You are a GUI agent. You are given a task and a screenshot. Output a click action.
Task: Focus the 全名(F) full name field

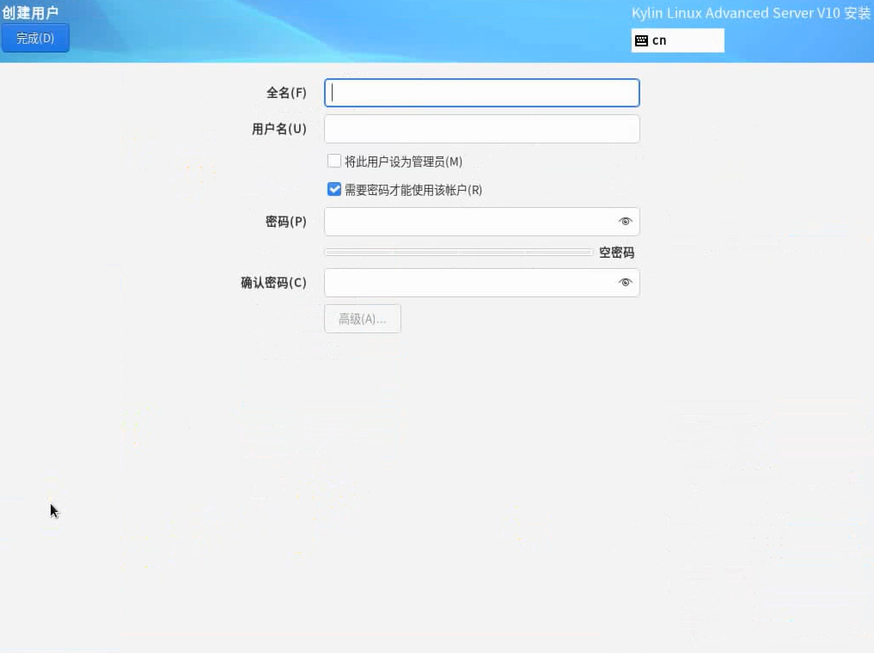coord(481,93)
